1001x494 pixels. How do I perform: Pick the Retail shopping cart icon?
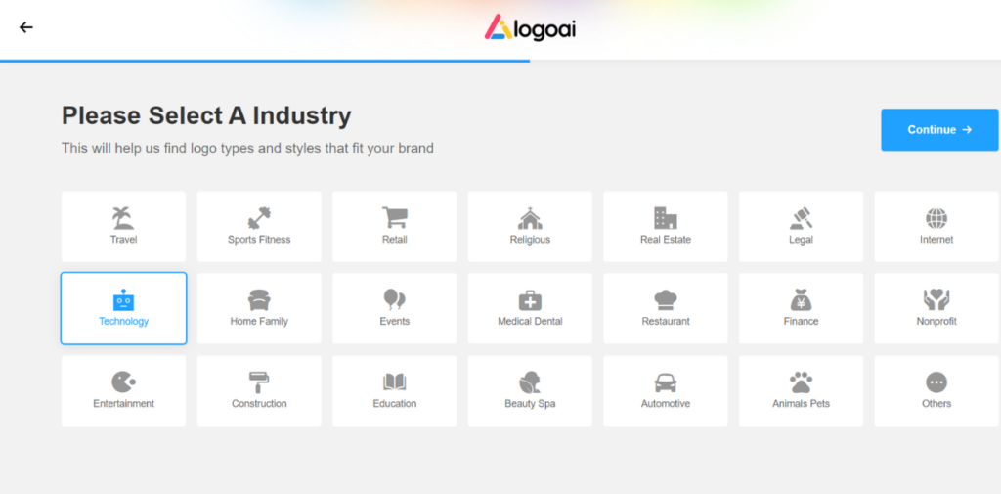pos(395,218)
